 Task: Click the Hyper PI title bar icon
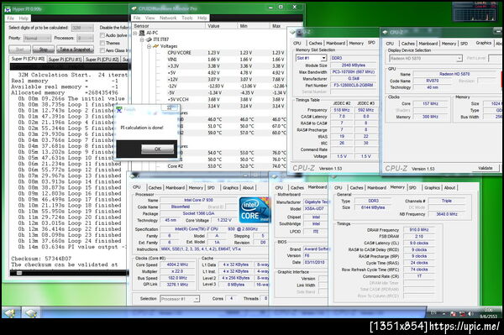click(8, 9)
